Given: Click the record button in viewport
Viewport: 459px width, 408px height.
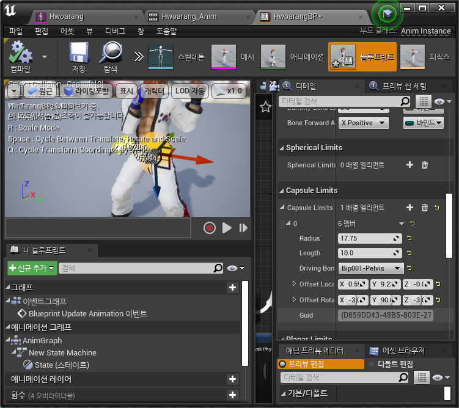Looking at the screenshot, I should coord(209,228).
